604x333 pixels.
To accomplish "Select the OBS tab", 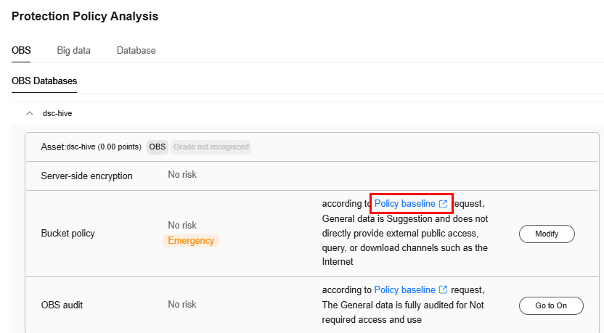I will [21, 51].
